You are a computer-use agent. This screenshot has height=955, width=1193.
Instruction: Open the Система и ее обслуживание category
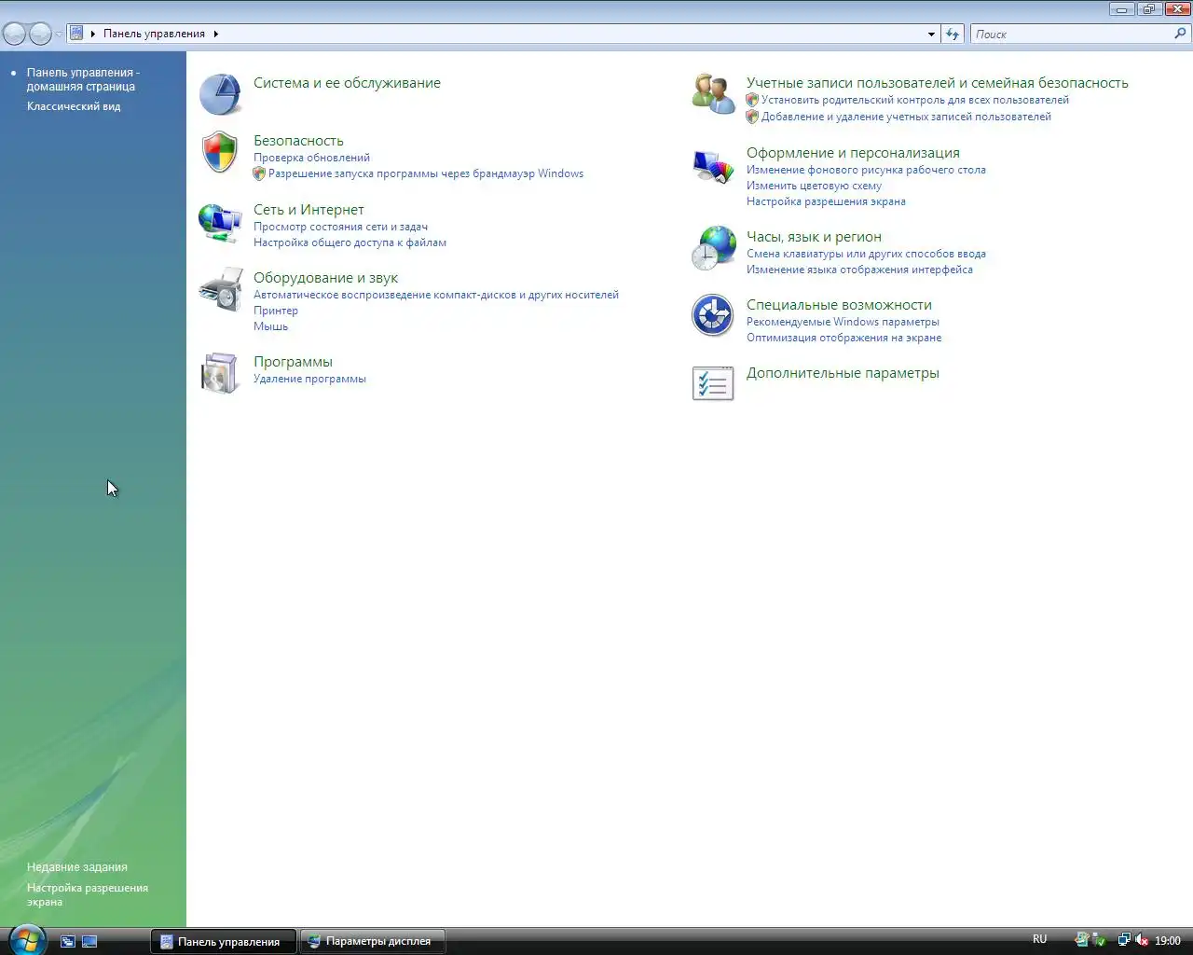347,83
